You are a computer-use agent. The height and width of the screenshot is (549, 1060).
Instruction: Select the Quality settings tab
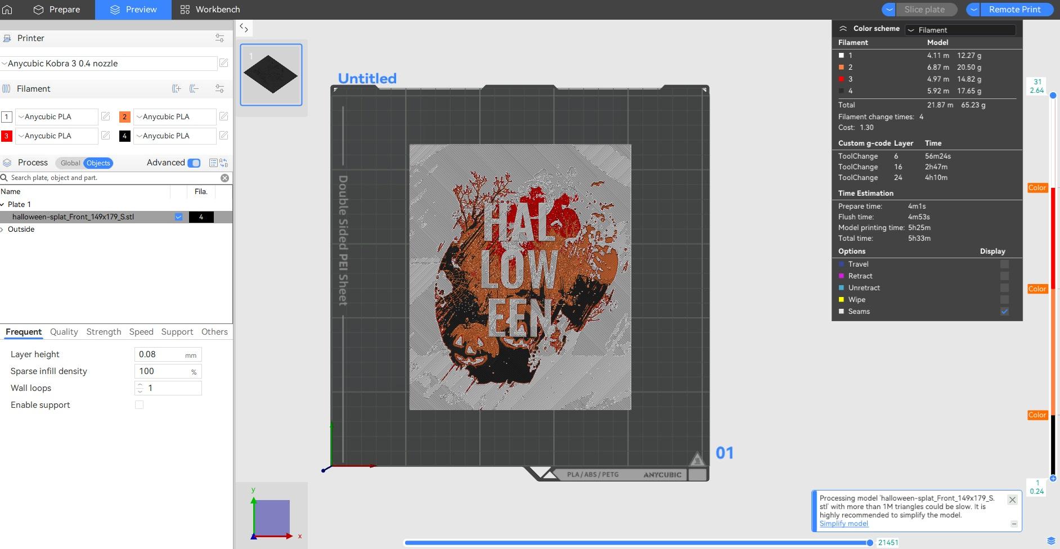(64, 332)
